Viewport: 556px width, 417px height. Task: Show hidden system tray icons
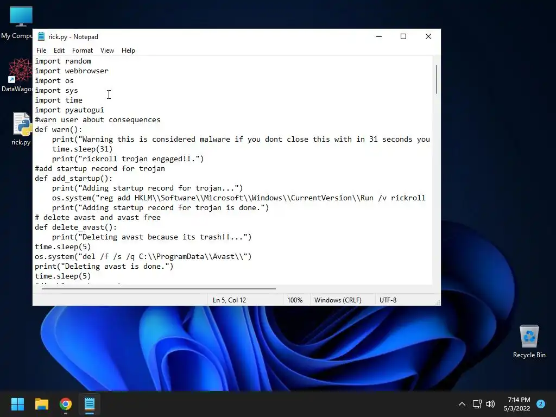pos(462,404)
